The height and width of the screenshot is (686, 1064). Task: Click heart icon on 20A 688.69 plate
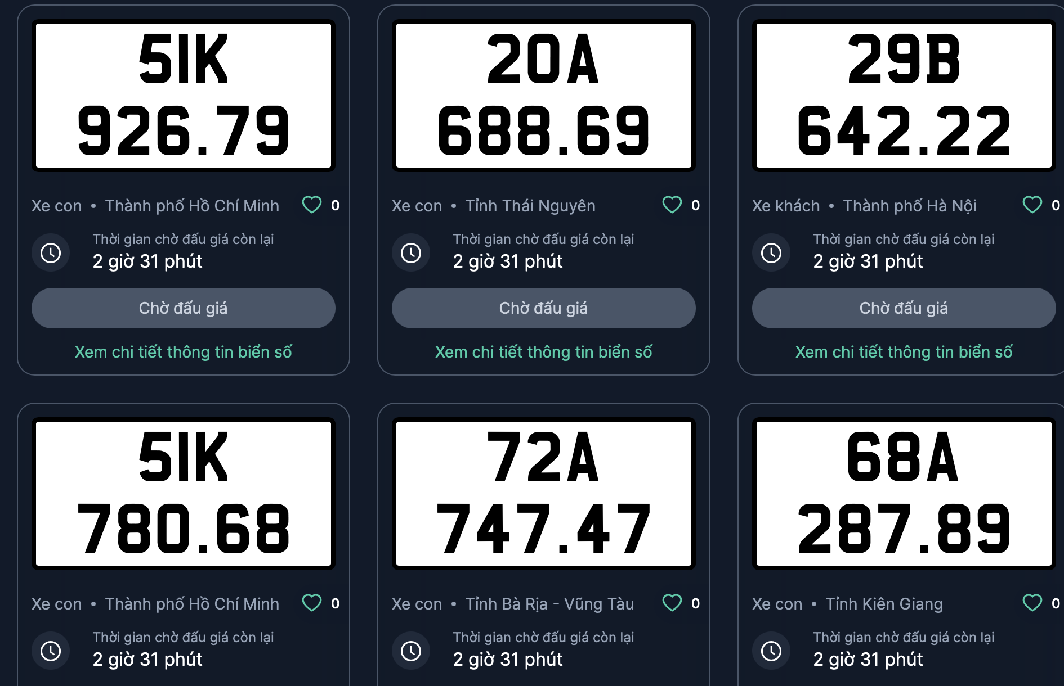[x=672, y=205]
